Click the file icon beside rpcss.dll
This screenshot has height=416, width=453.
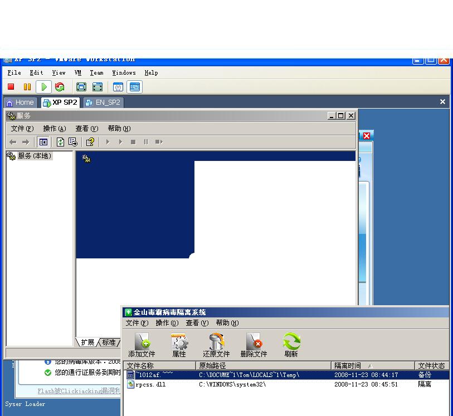point(130,384)
